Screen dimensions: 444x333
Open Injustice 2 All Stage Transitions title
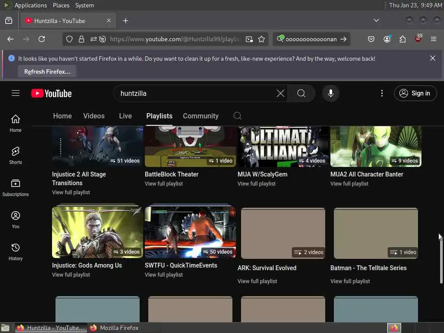click(x=79, y=178)
